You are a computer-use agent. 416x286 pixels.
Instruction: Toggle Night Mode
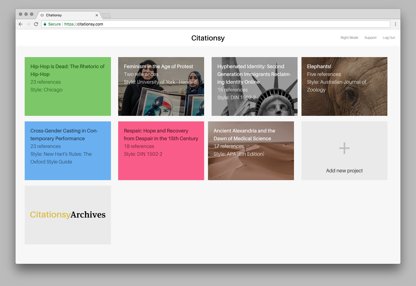click(x=349, y=38)
